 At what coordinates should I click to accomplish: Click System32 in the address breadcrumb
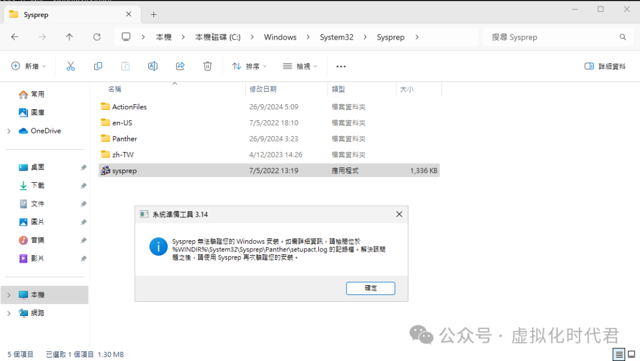coord(337,37)
